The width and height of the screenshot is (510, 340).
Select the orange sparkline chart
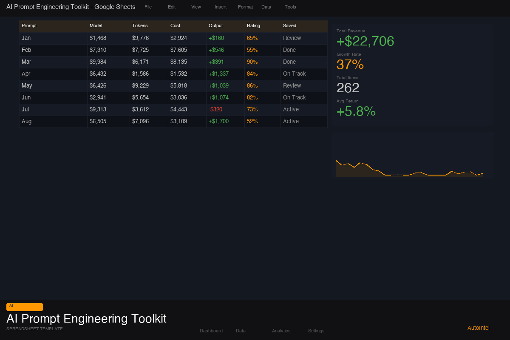pos(409,168)
